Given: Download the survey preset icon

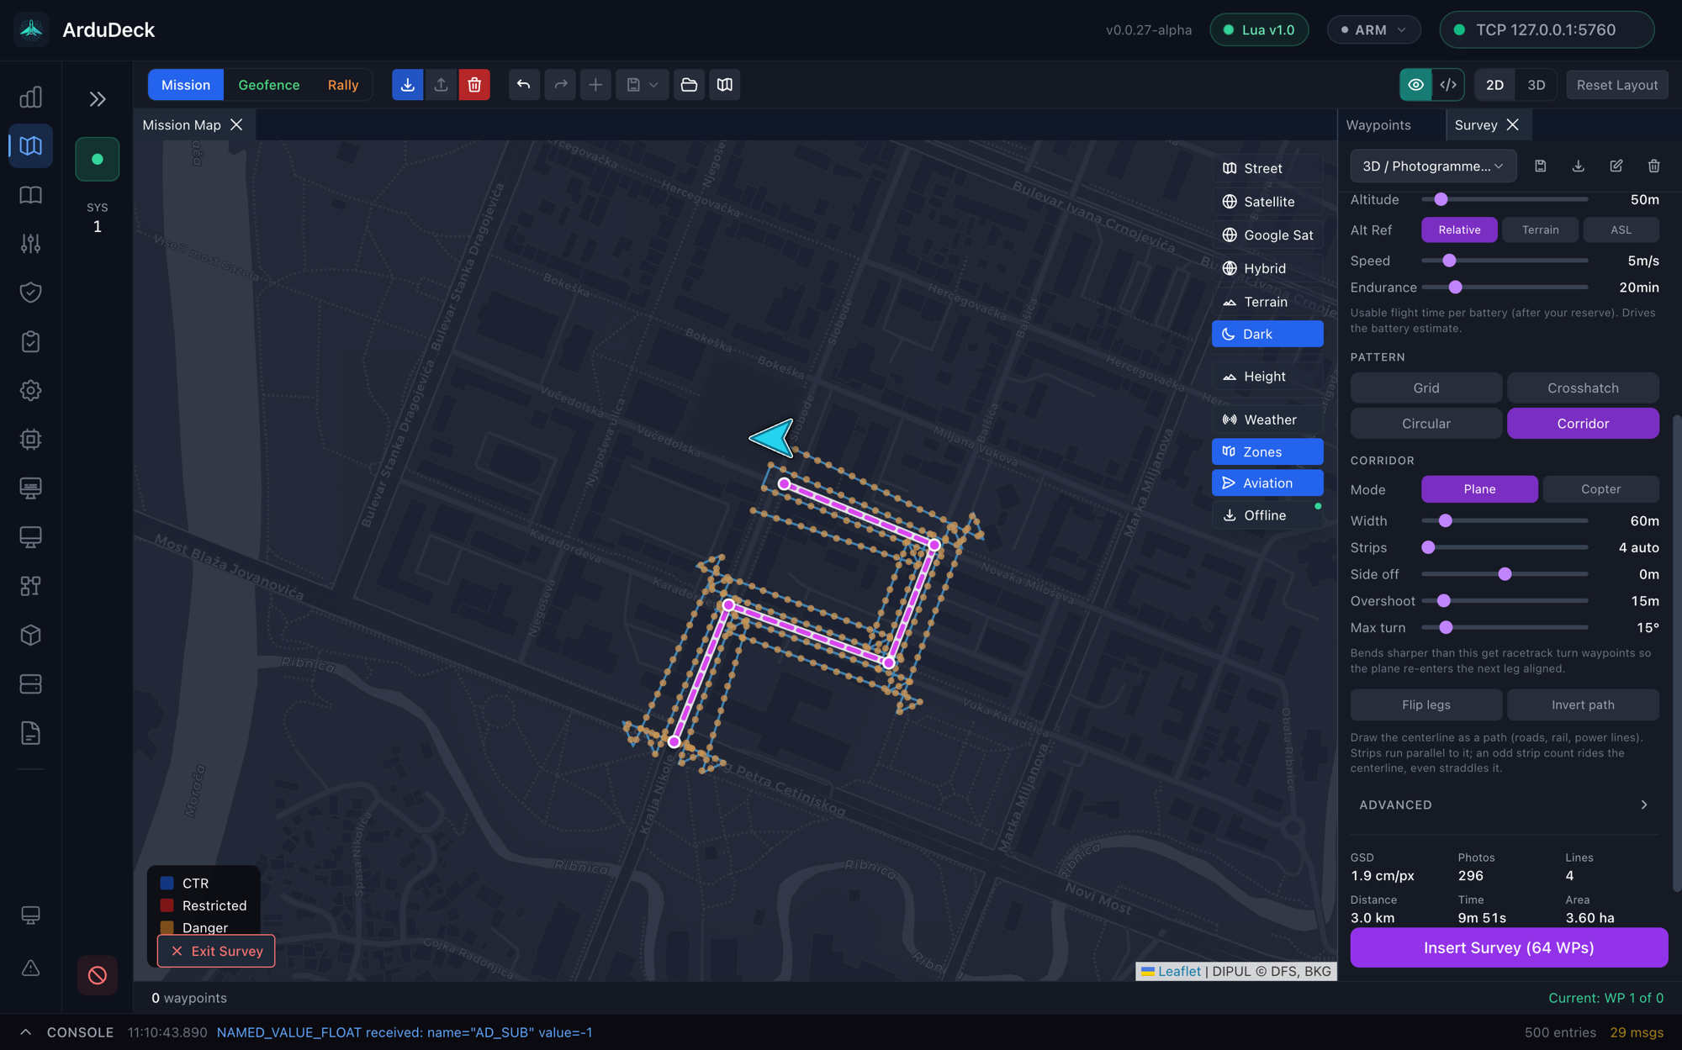Looking at the screenshot, I should 1579,166.
